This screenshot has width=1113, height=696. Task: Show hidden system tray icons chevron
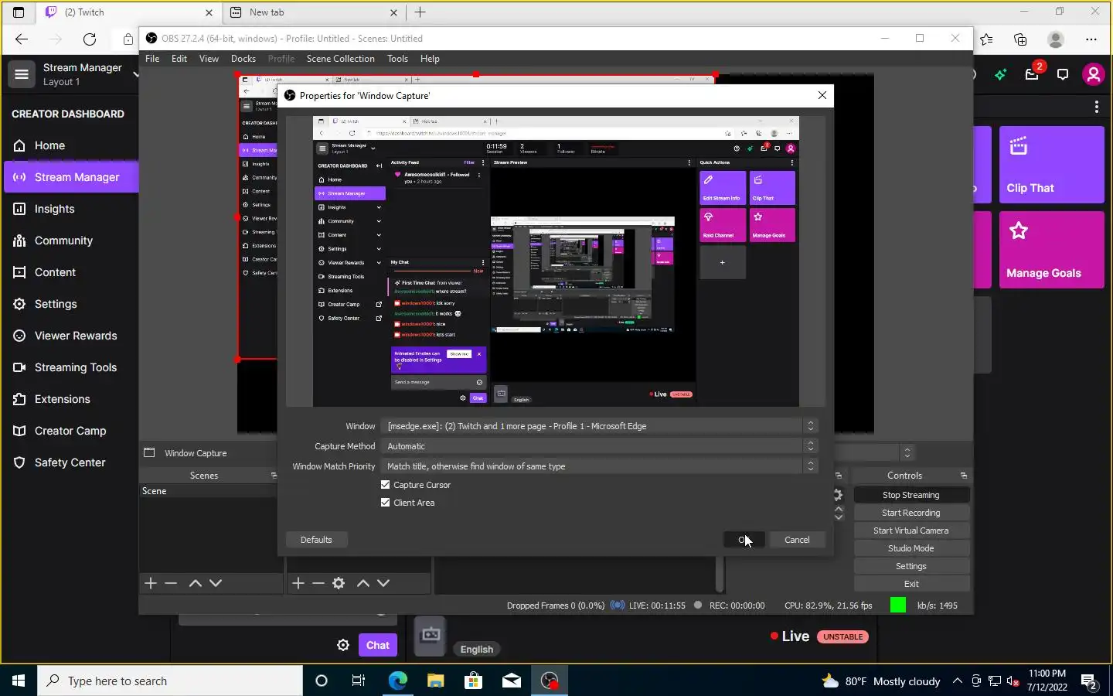click(x=958, y=681)
